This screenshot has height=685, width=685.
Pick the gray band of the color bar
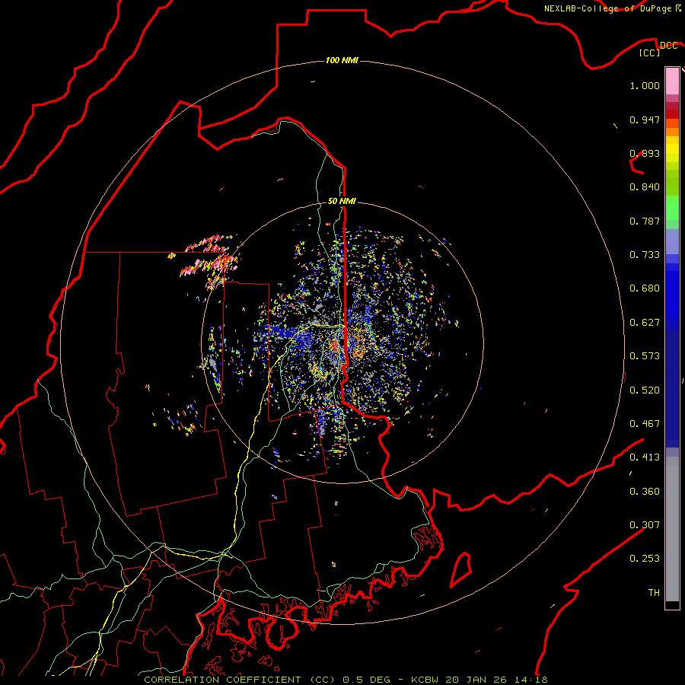pos(672,529)
